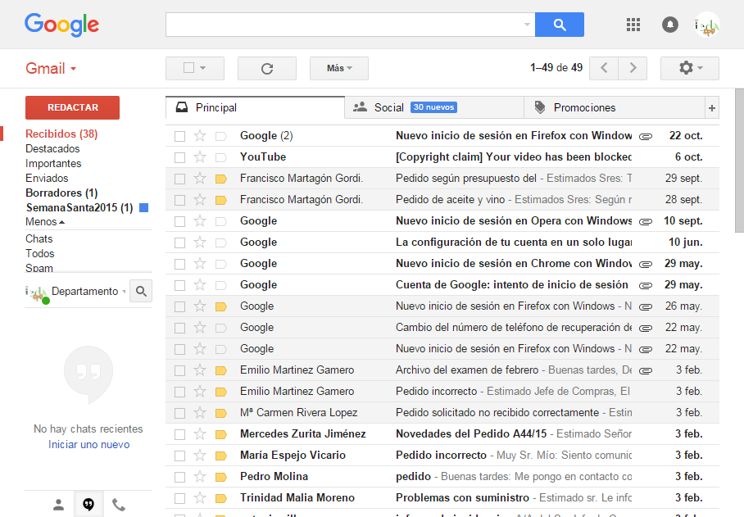Image resolution: width=744 pixels, height=517 pixels.
Task: Tick checkbox for Archivo del examen de febrero
Action: (179, 371)
